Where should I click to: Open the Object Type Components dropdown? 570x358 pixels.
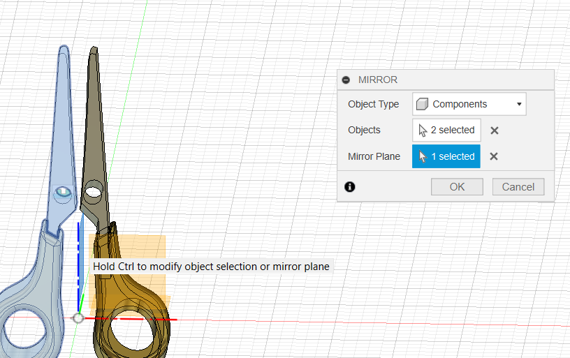469,104
